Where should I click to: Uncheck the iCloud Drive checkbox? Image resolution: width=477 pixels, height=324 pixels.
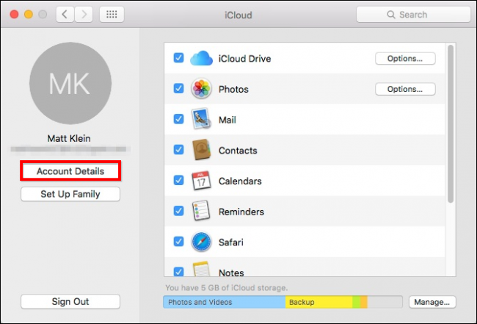coord(178,58)
